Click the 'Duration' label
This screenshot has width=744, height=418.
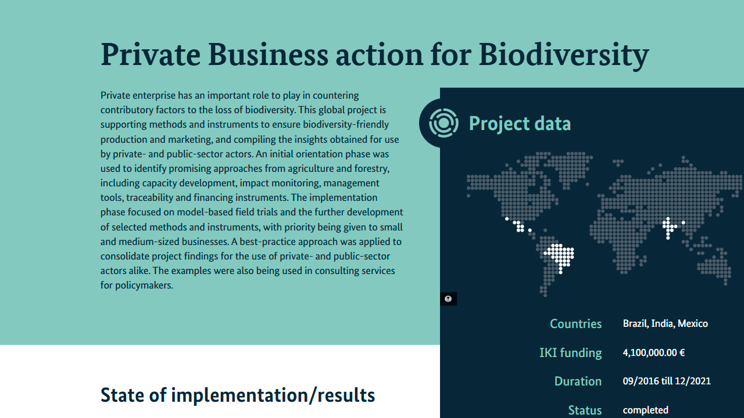coord(578,381)
